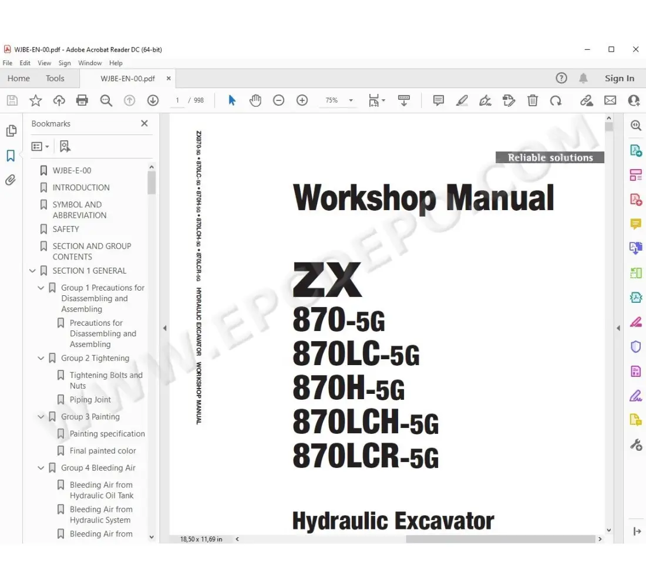Open the Protect tool with shield icon
Image resolution: width=646 pixels, height=587 pixels.
[635, 346]
